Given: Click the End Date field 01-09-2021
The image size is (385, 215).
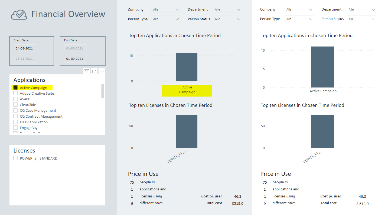Looking at the screenshot, I should pyautogui.click(x=75, y=59).
